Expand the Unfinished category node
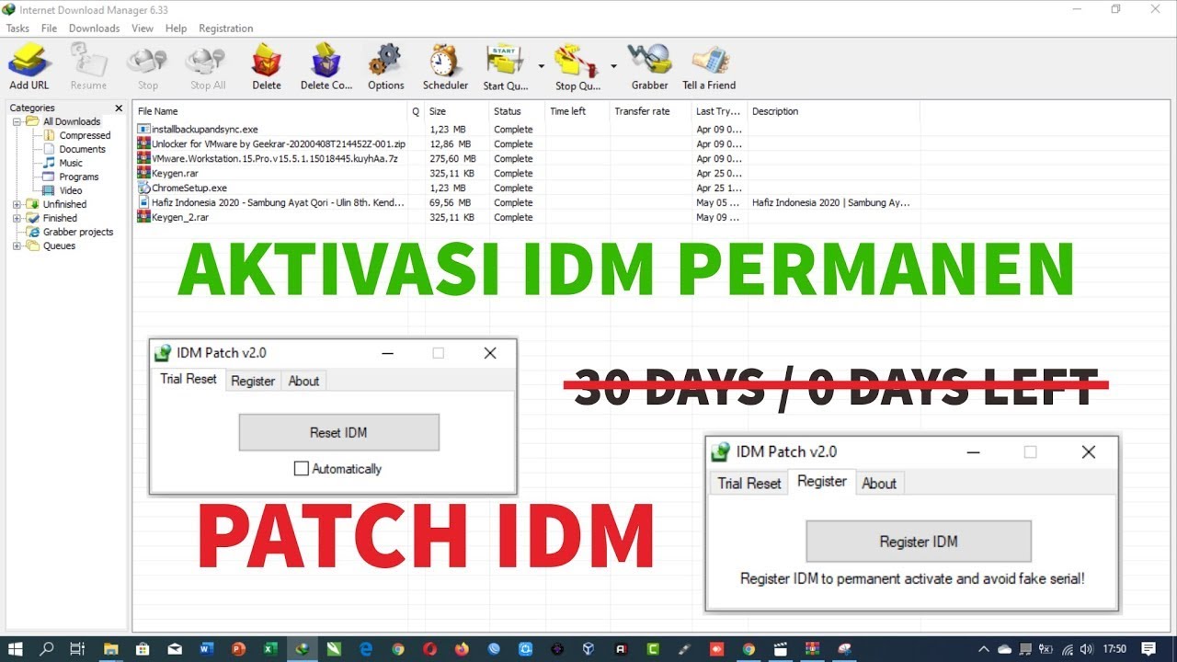 click(x=17, y=204)
